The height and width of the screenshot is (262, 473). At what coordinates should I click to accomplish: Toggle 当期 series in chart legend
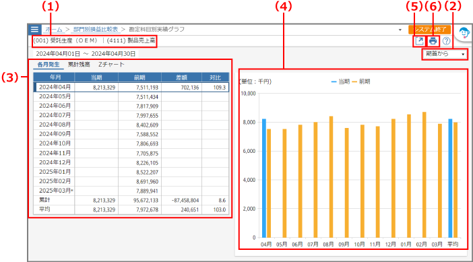(x=340, y=81)
